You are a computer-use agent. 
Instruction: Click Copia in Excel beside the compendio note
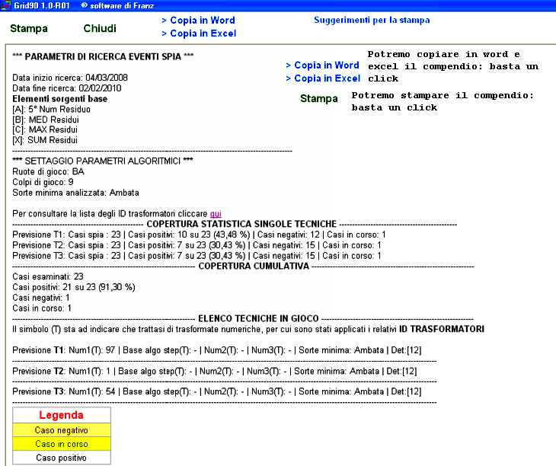point(323,78)
